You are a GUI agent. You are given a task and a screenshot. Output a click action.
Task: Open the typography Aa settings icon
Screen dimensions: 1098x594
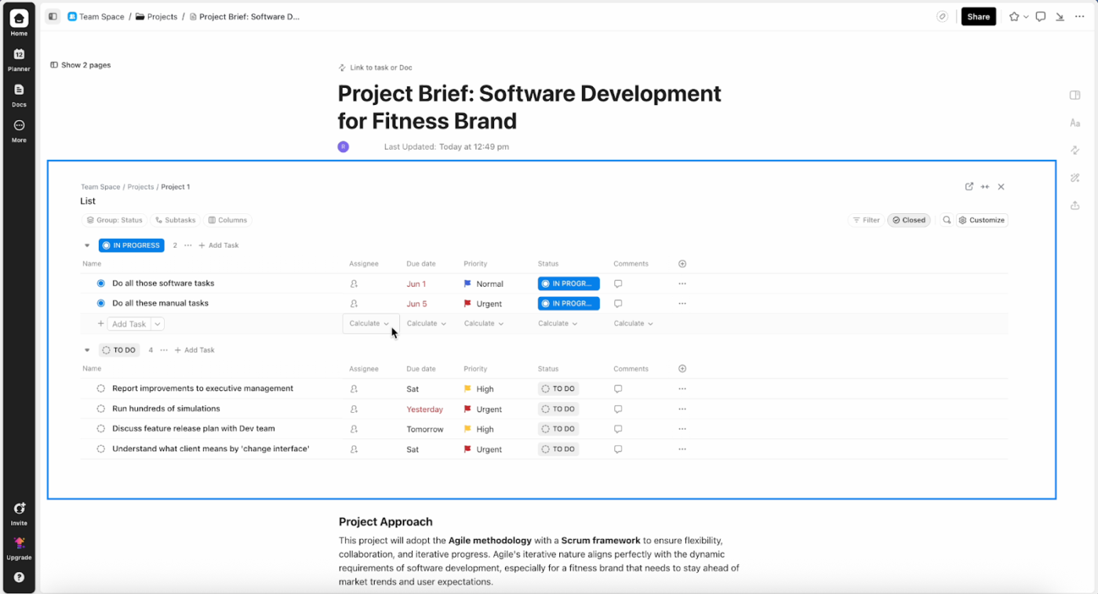point(1074,122)
